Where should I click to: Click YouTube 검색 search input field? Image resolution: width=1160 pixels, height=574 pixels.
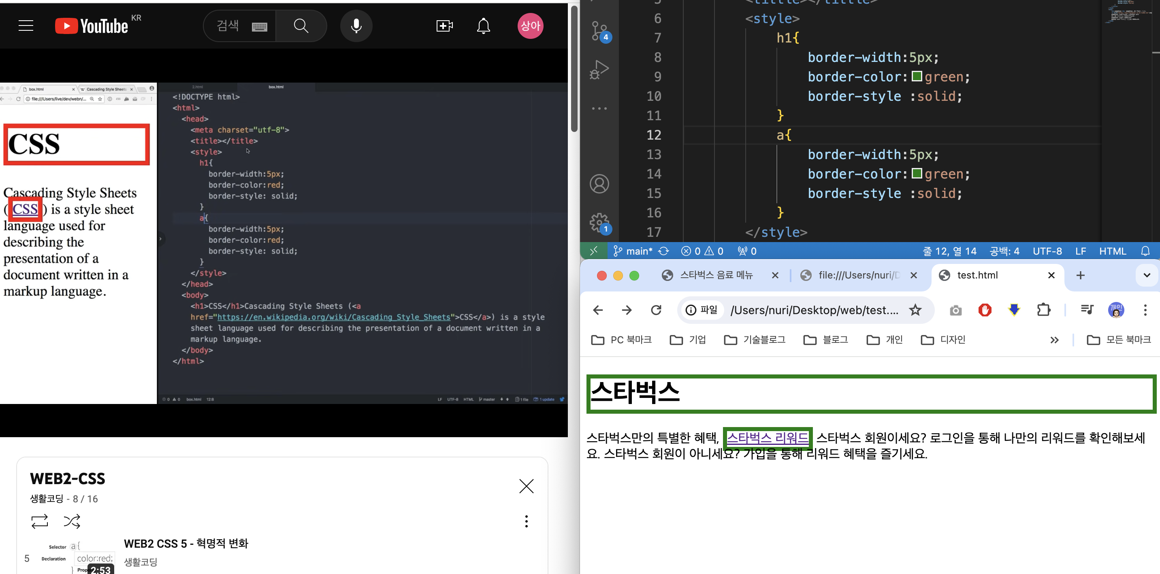click(x=228, y=26)
